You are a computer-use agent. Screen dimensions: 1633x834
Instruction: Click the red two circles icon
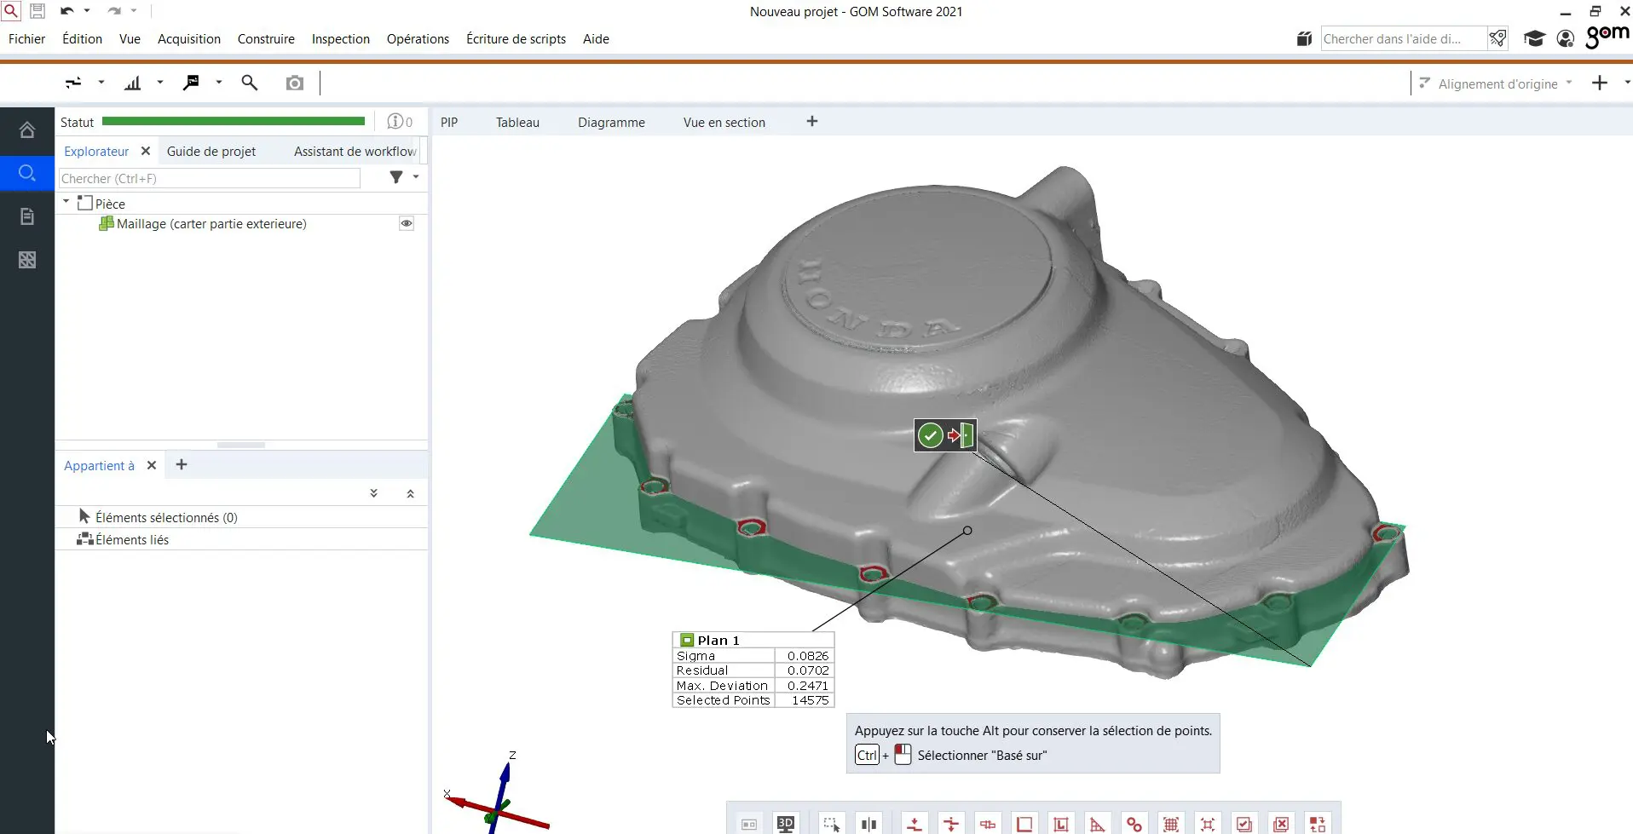pos(1134,824)
